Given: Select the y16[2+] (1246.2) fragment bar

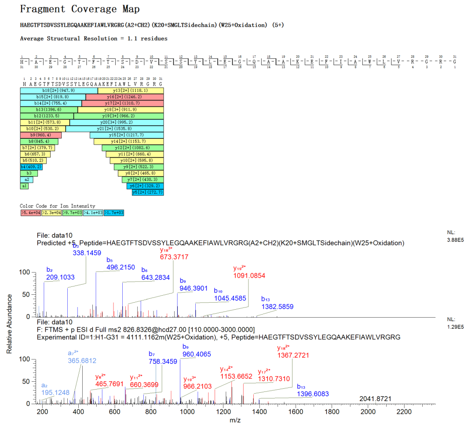Looking at the screenshot, I should pos(124,97).
